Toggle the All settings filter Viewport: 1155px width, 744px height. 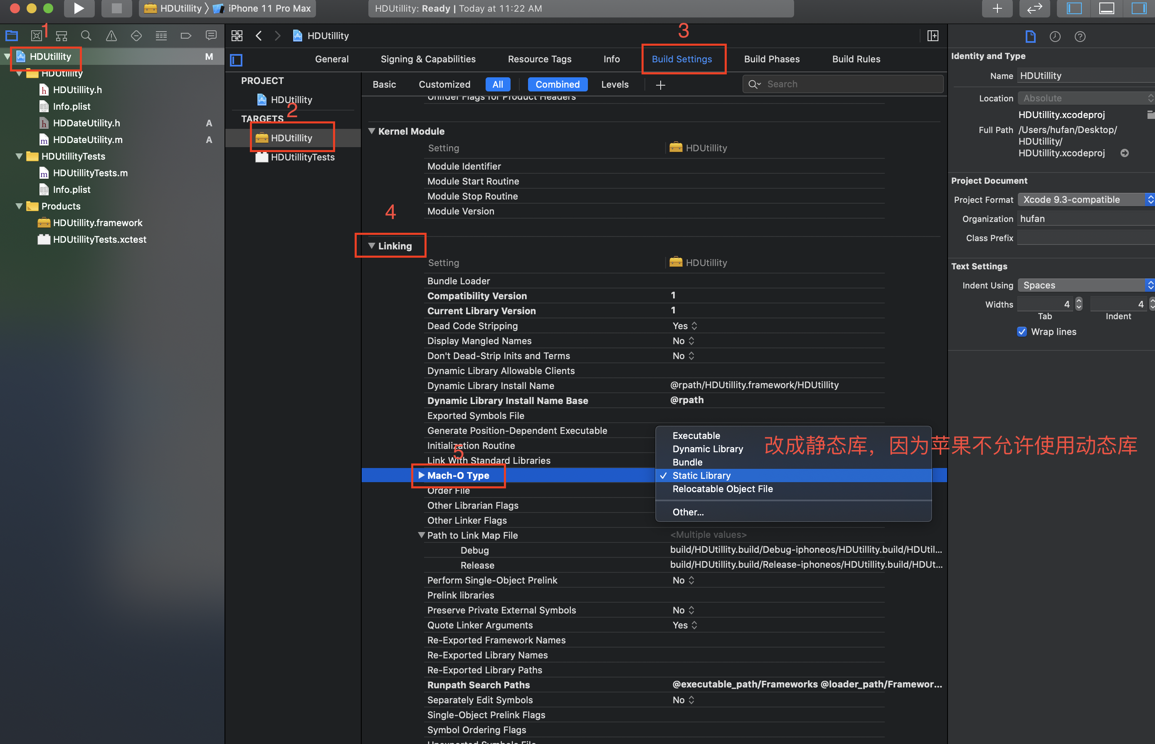497,84
